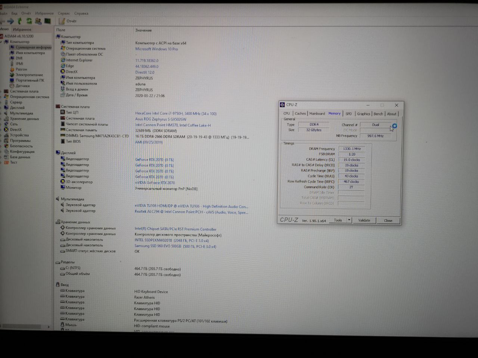Click the DRAM Frequency value field
Image resolution: width=478 pixels, height=358 pixels.
[351, 148]
